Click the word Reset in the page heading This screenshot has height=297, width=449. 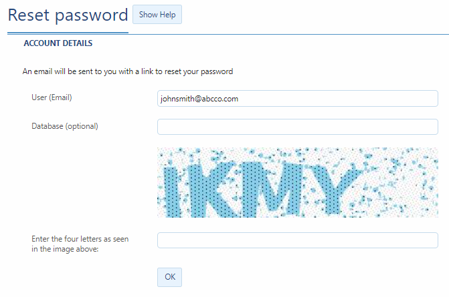32,15
